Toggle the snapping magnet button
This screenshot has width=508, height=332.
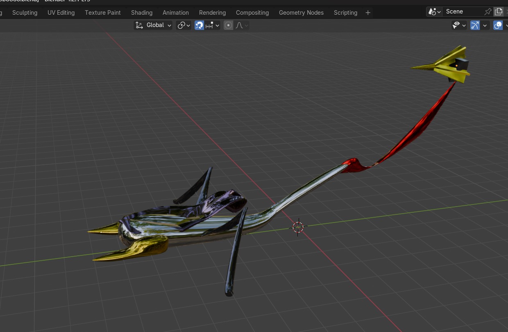pyautogui.click(x=199, y=25)
